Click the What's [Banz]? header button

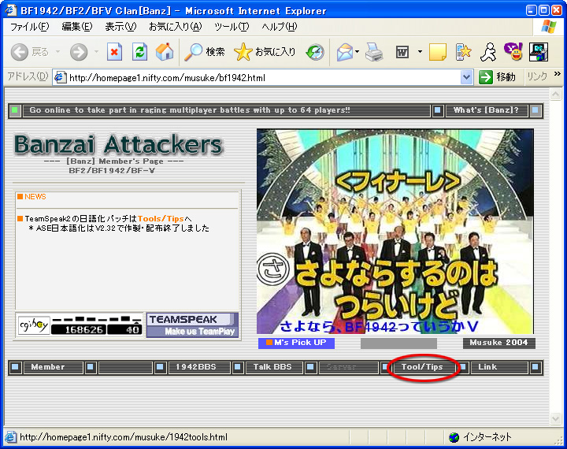click(x=486, y=110)
